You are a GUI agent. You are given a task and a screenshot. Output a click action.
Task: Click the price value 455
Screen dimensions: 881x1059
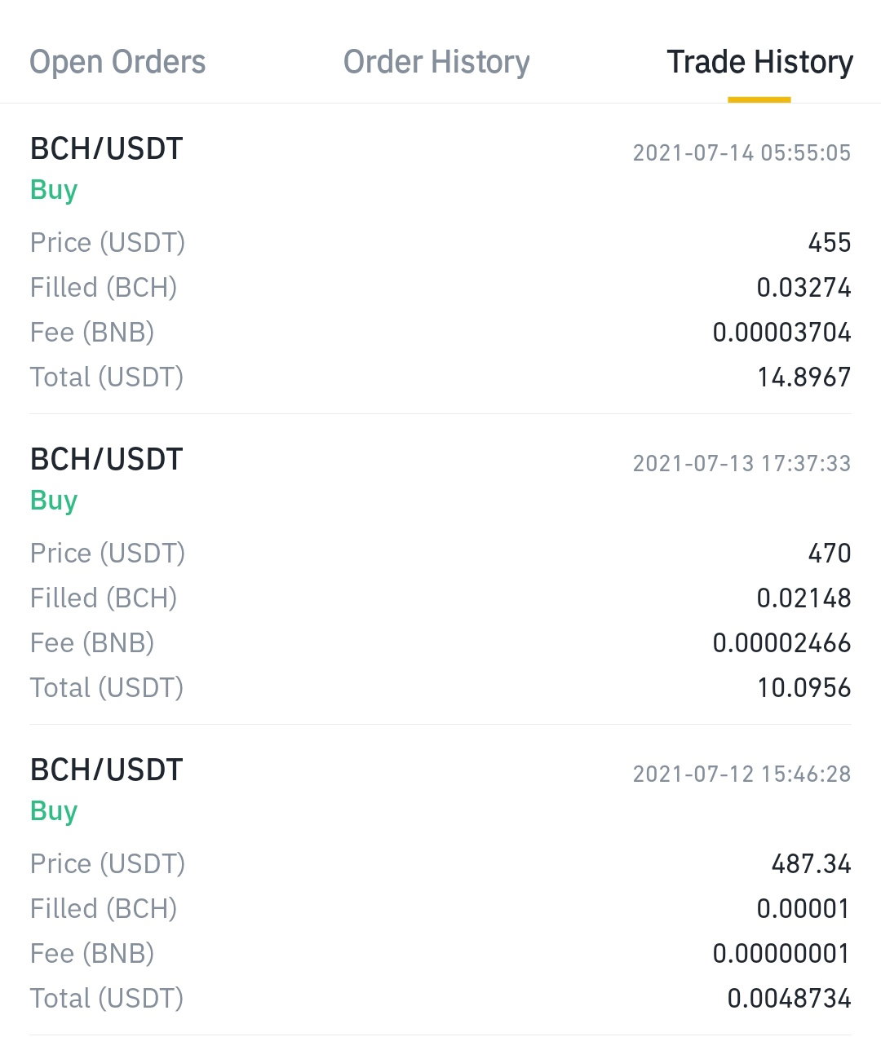(830, 242)
